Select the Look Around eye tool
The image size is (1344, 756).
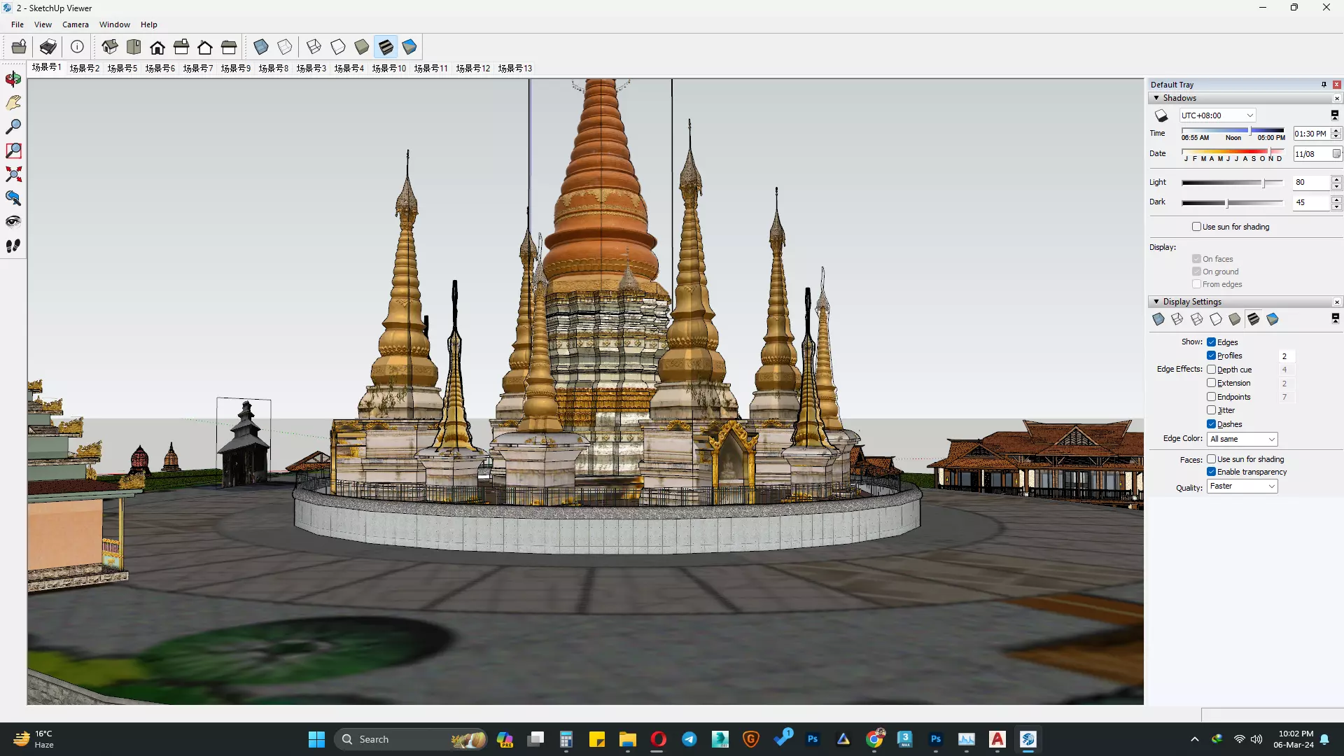pyautogui.click(x=13, y=222)
